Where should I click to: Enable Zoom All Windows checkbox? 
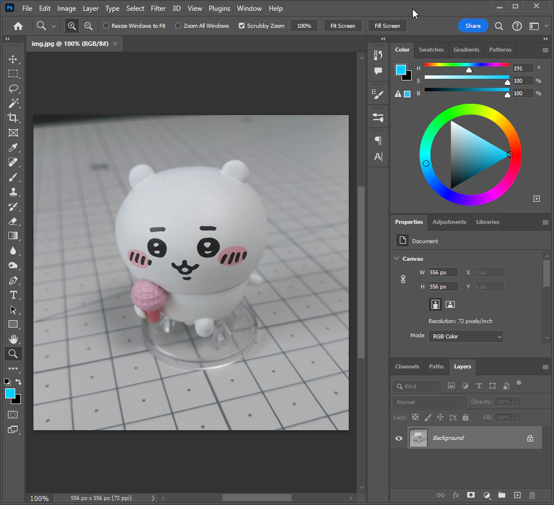click(178, 26)
